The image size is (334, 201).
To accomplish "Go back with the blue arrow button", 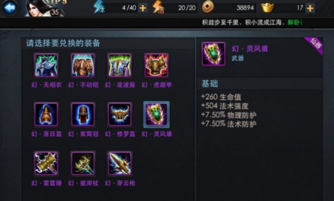I will pos(9,8).
